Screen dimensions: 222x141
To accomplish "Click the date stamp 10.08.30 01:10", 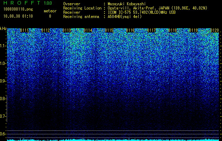I will click(18, 16).
